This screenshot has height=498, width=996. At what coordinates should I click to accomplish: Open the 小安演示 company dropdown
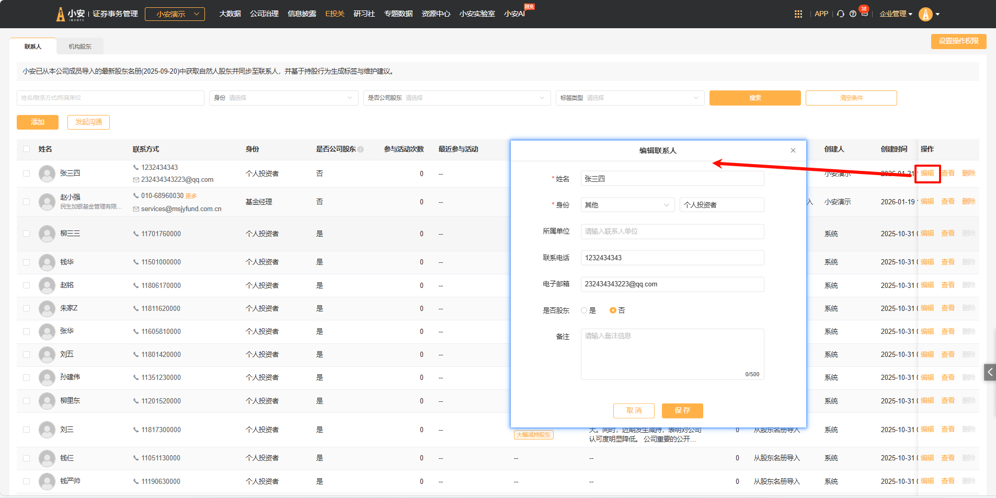175,14
